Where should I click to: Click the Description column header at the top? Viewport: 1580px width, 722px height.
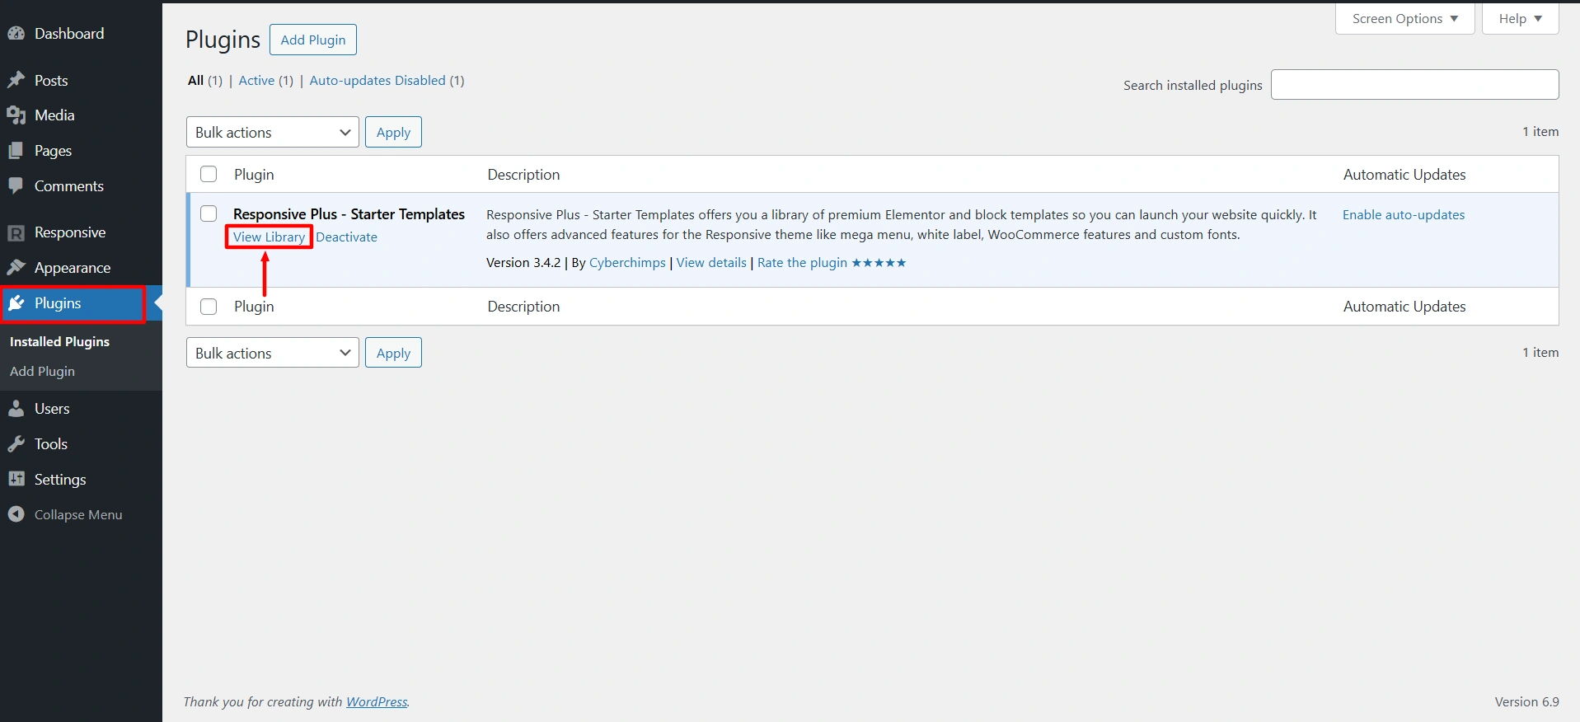click(x=523, y=174)
